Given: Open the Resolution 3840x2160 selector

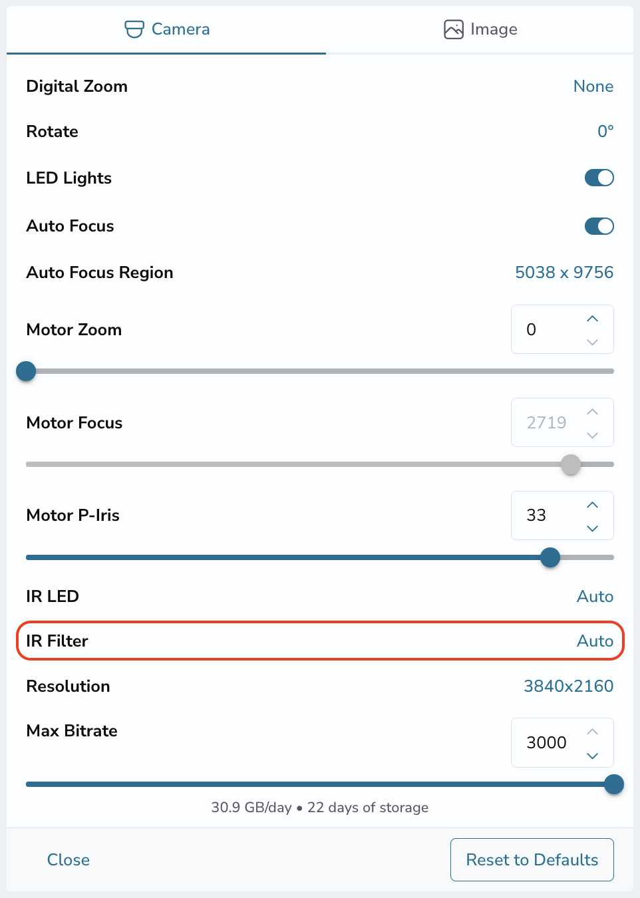Looking at the screenshot, I should coord(569,686).
